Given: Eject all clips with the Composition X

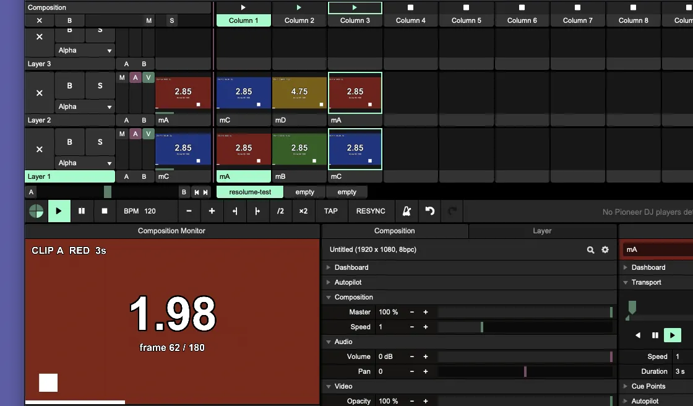Looking at the screenshot, I should pos(40,20).
